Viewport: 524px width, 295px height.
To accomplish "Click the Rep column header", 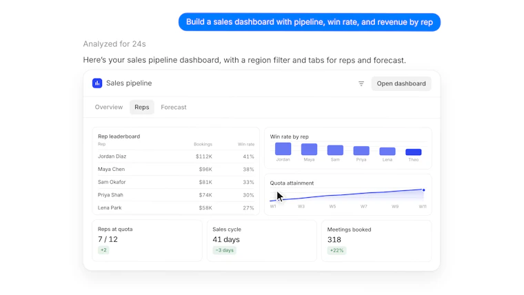I will (x=101, y=144).
